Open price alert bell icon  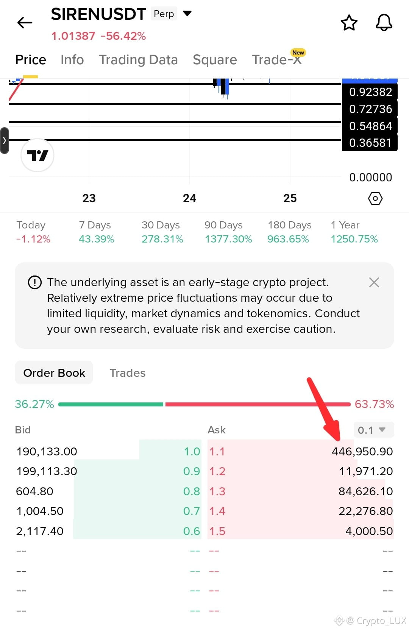tap(384, 23)
